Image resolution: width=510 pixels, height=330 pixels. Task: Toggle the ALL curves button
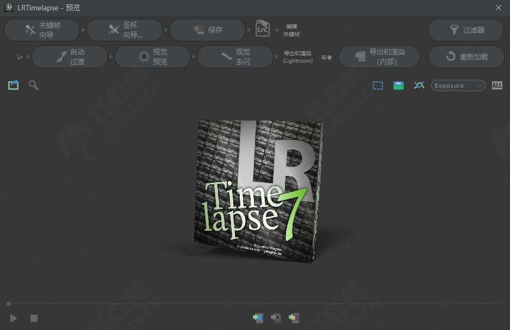point(497,86)
